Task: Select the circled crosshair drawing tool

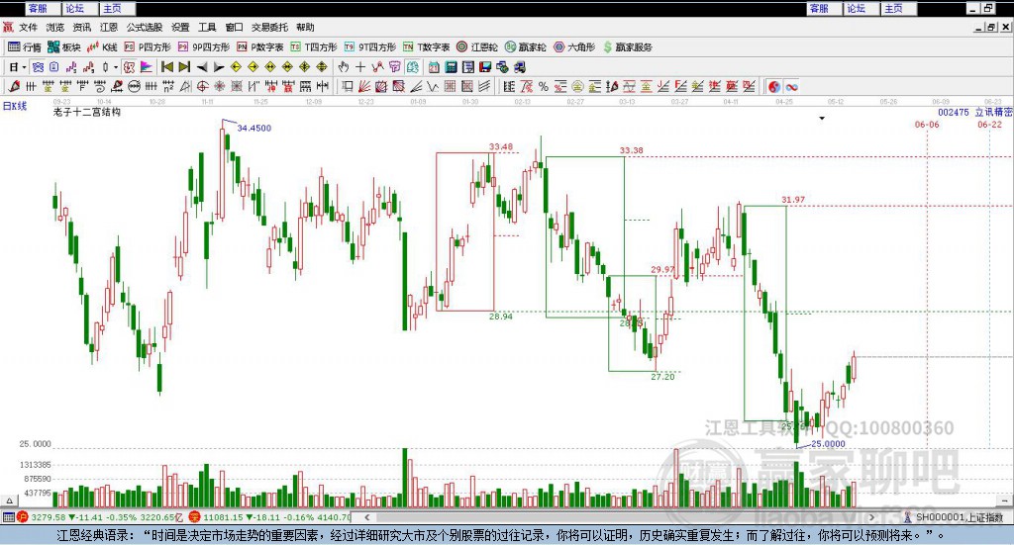Action: [x=202, y=86]
